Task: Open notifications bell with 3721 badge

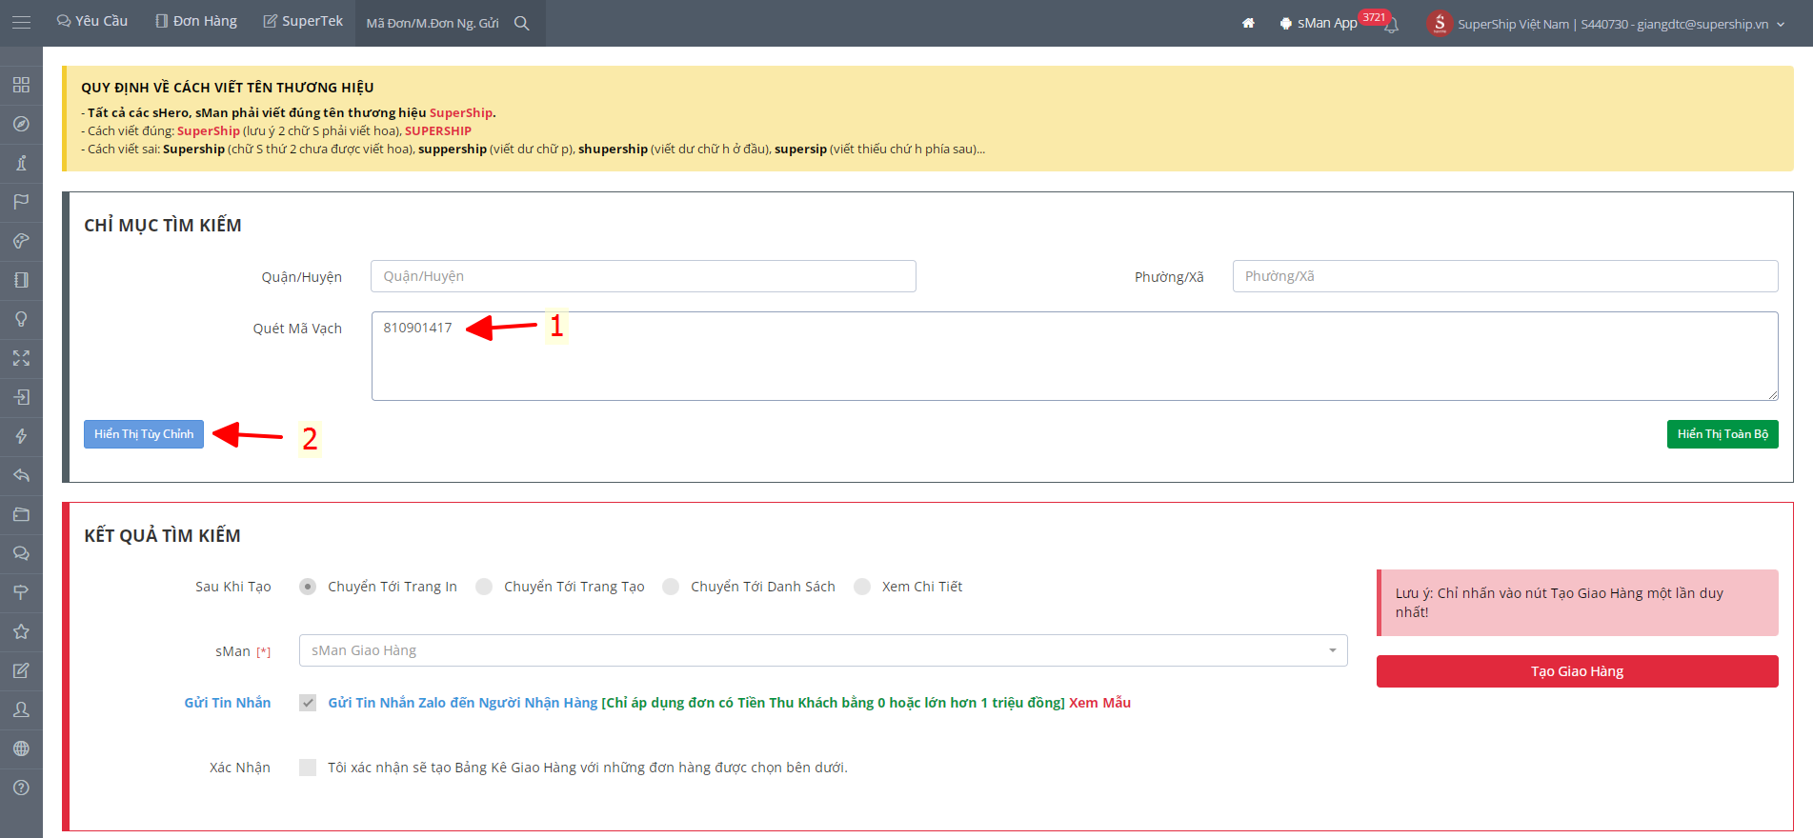Action: click(1391, 24)
